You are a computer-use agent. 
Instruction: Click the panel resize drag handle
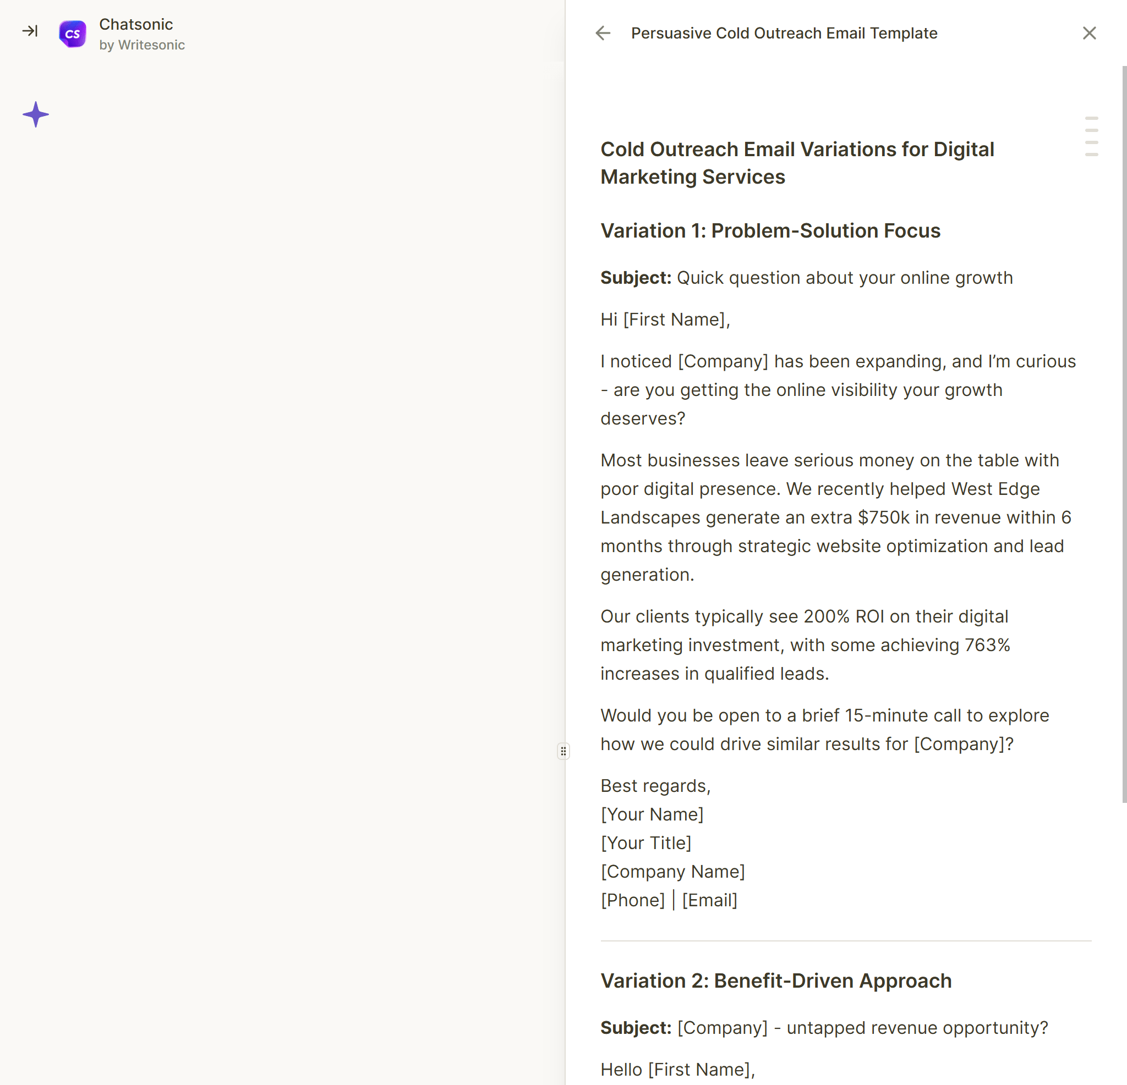[563, 751]
